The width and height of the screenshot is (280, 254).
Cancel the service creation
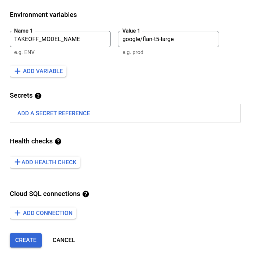(x=64, y=240)
